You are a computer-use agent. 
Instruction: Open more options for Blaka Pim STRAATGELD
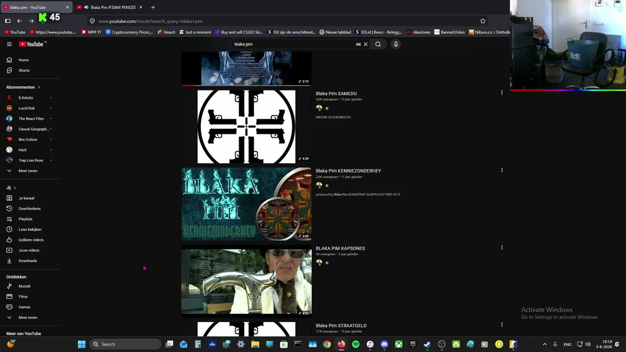click(x=502, y=325)
